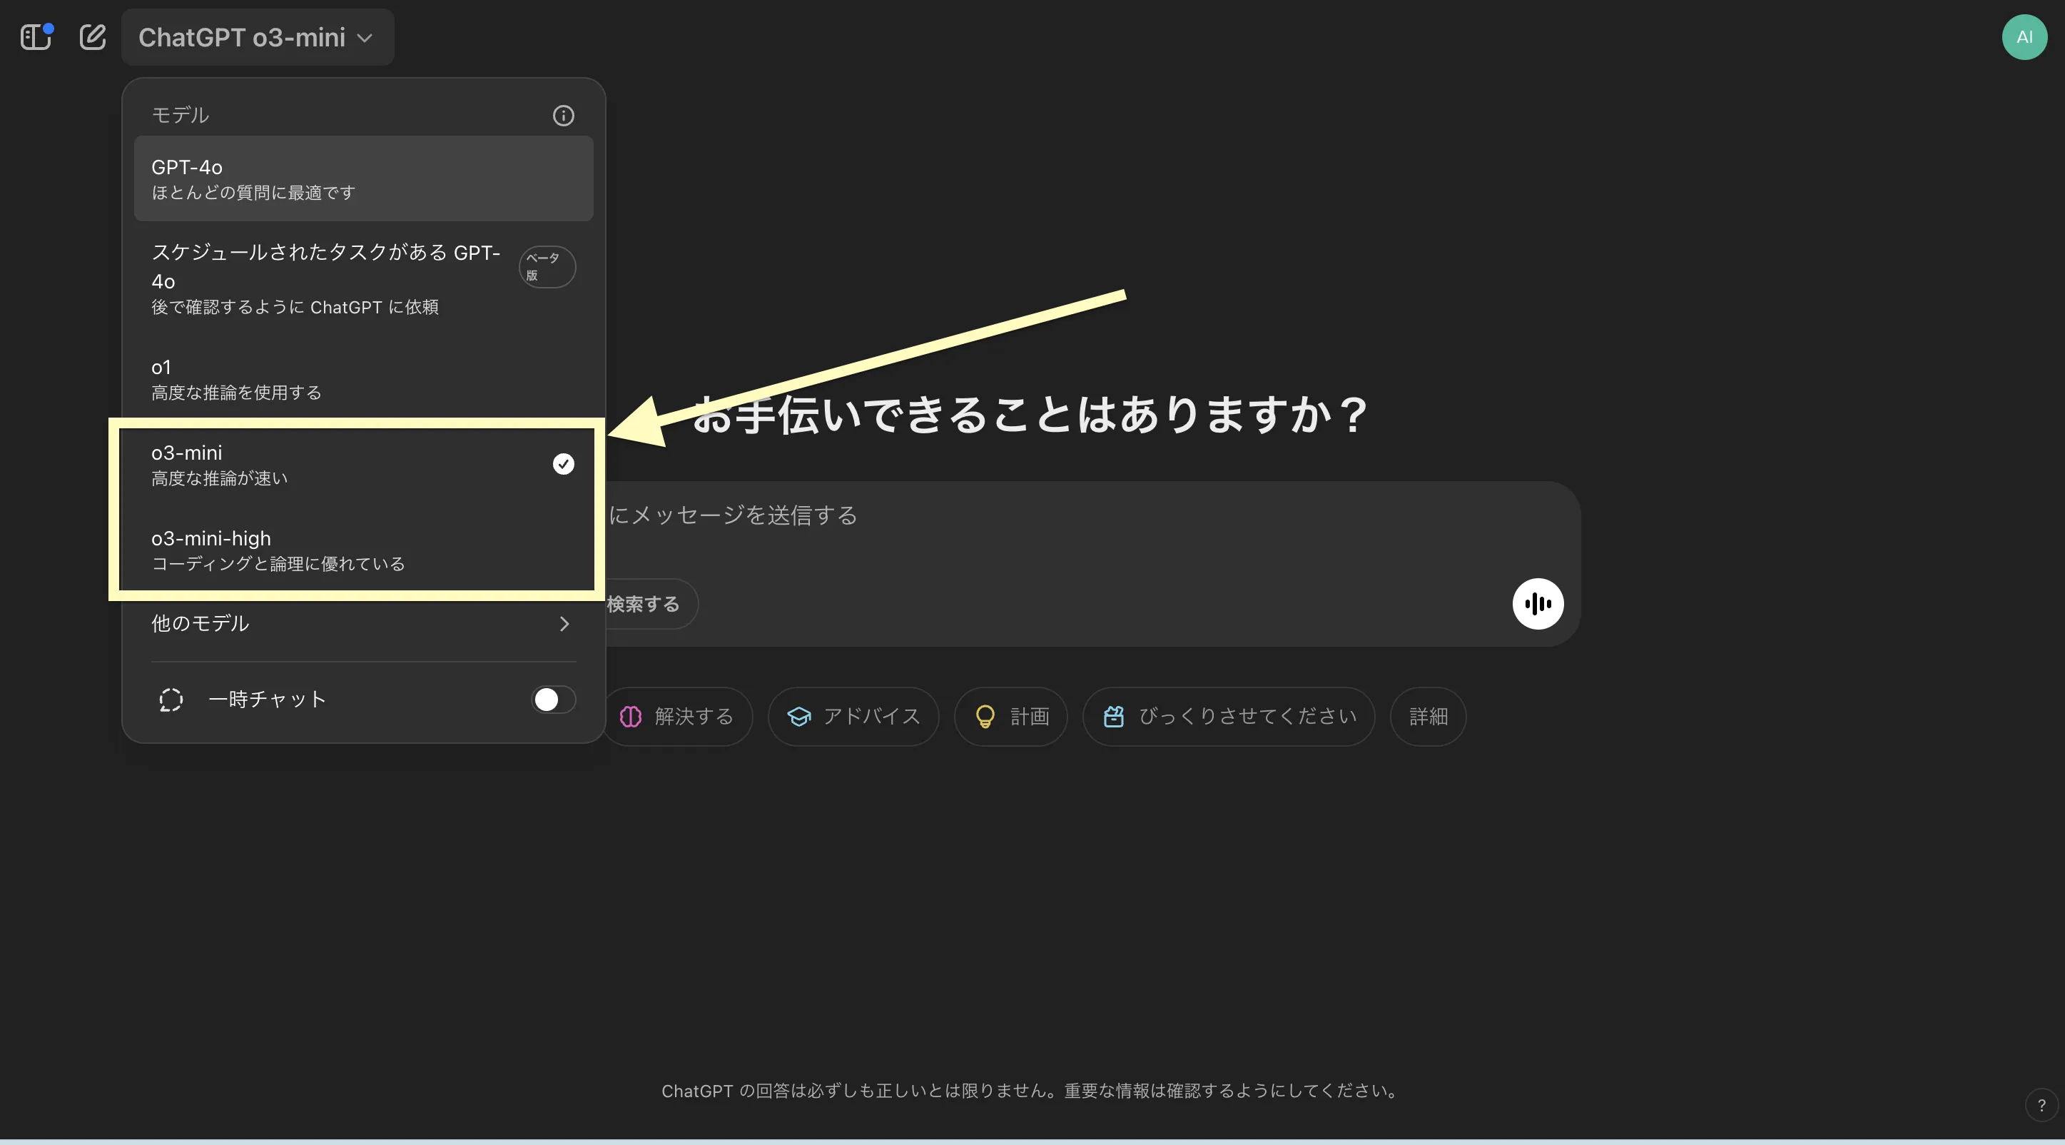Screen dimensions: 2065x1145
Task: Toggle the 一時チャット switch
Action: (x=553, y=699)
